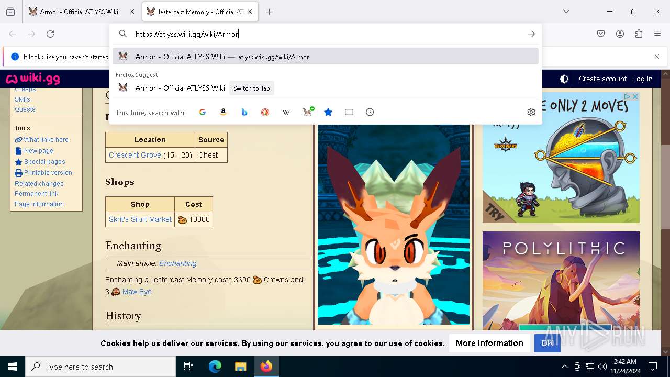Open Page information link
The height and width of the screenshot is (377, 670).
point(39,204)
